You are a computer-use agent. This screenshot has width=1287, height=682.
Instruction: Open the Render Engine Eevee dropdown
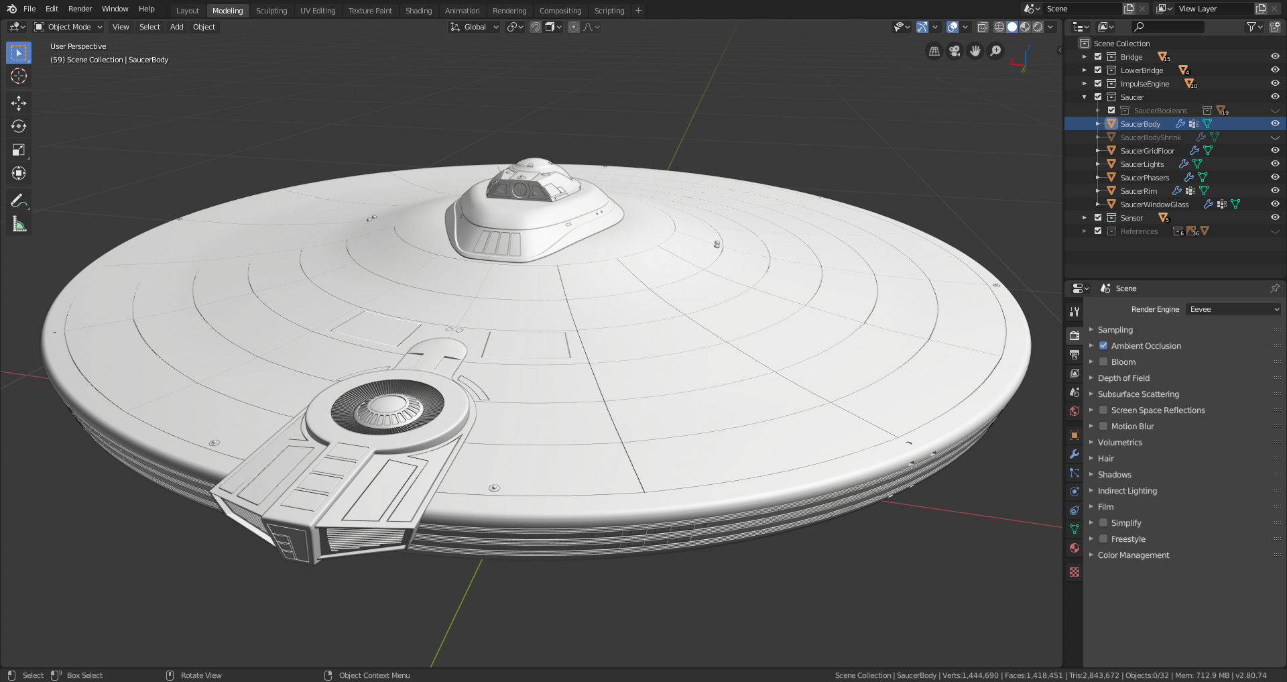[1233, 309]
